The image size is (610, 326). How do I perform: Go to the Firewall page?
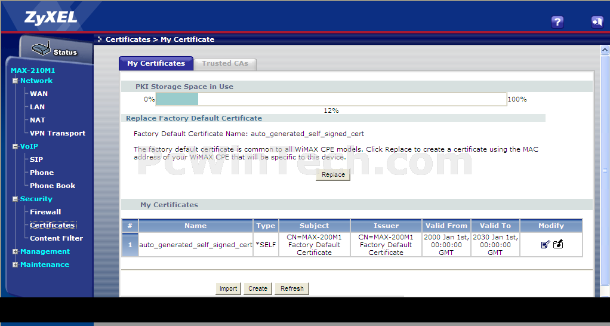pyautogui.click(x=45, y=212)
